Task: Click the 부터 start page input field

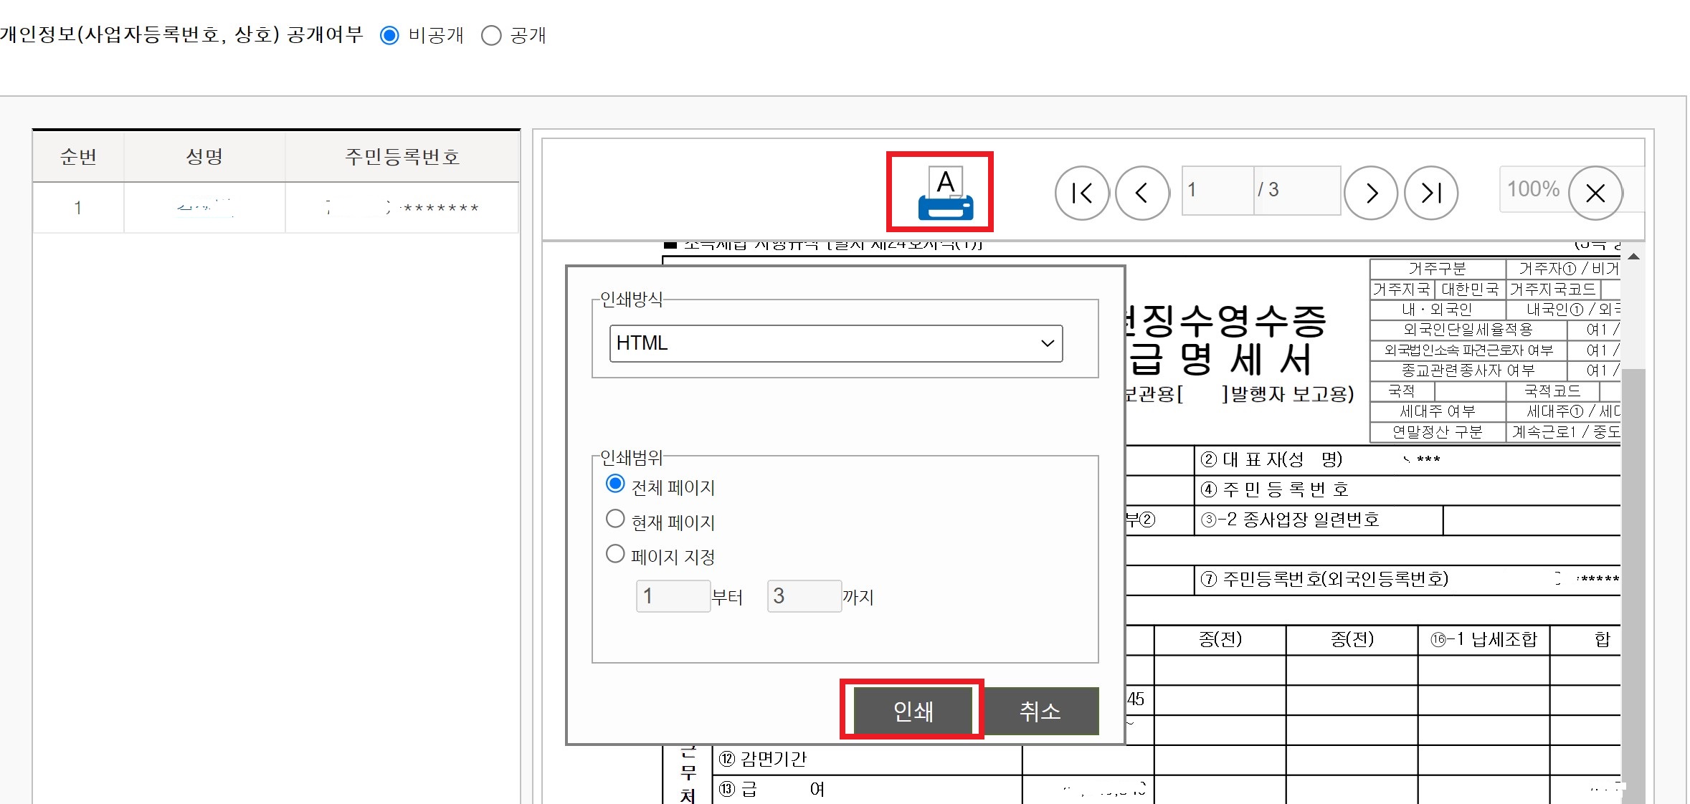Action: point(672,595)
